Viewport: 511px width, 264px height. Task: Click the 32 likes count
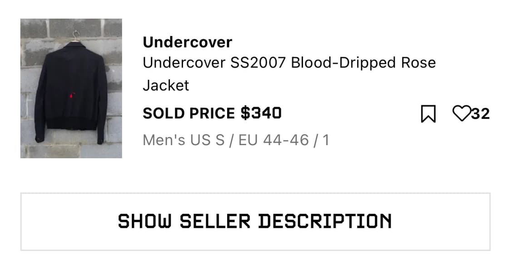(481, 113)
